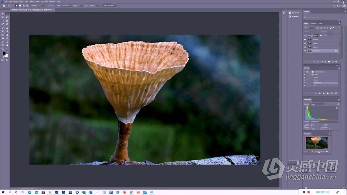Select the Lasso tool
The height and width of the screenshot is (195, 347).
pyautogui.click(x=3, y=17)
